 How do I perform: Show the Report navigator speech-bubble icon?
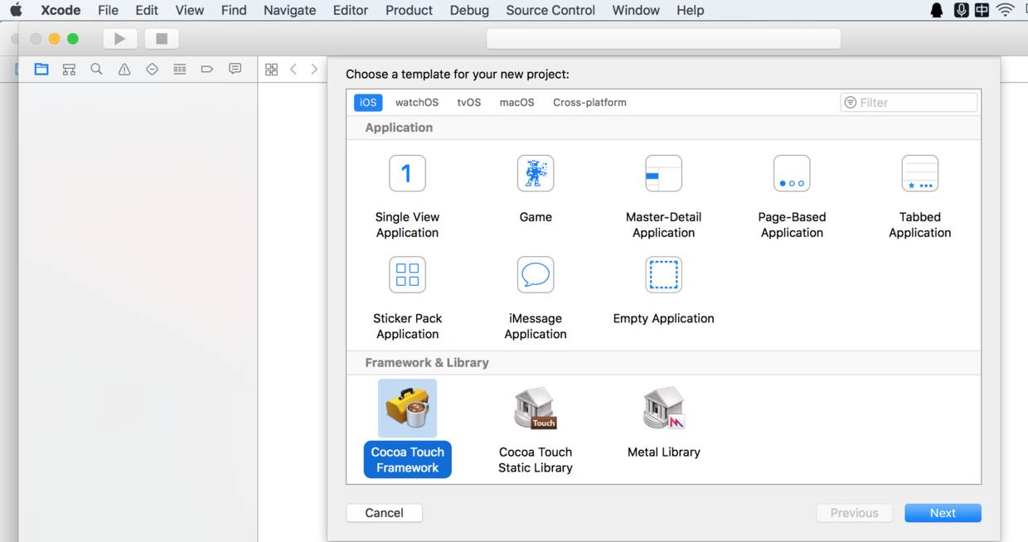pos(235,69)
